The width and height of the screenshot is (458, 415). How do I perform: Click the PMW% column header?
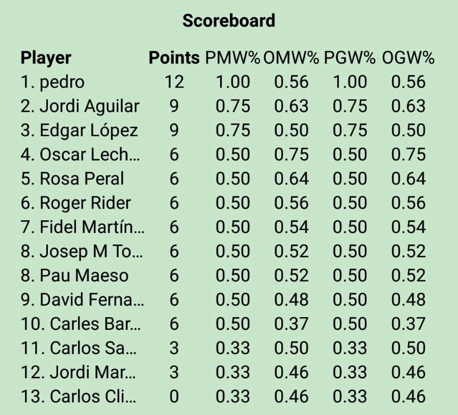coord(233,58)
